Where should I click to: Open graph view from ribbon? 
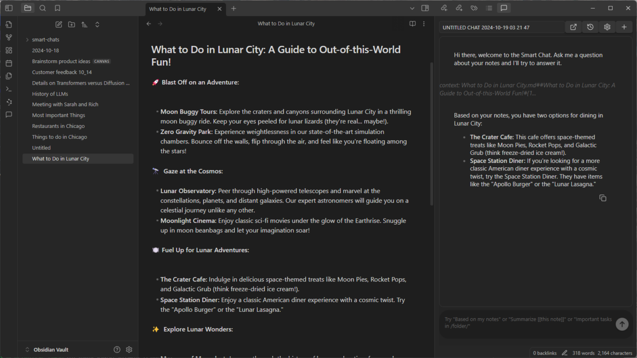[8, 37]
